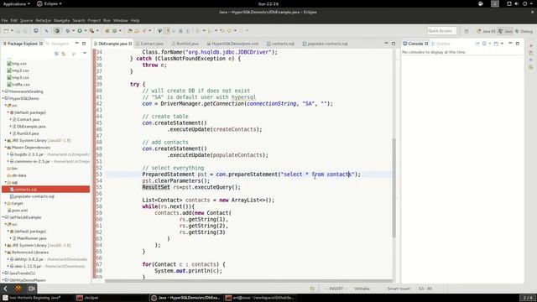Viewport: 537px width, 302px height.
Task: Collapse the JarFileLibExample project node
Action: pyautogui.click(x=3, y=217)
